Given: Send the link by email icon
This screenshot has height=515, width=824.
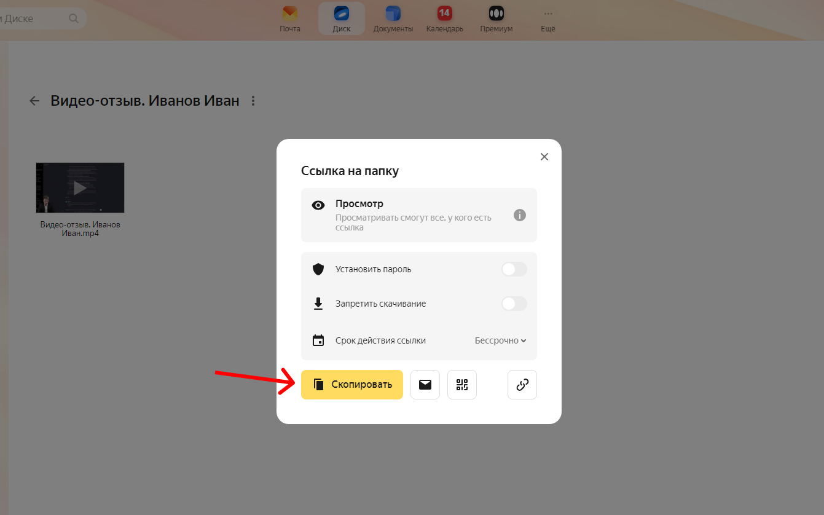Looking at the screenshot, I should pos(425,385).
